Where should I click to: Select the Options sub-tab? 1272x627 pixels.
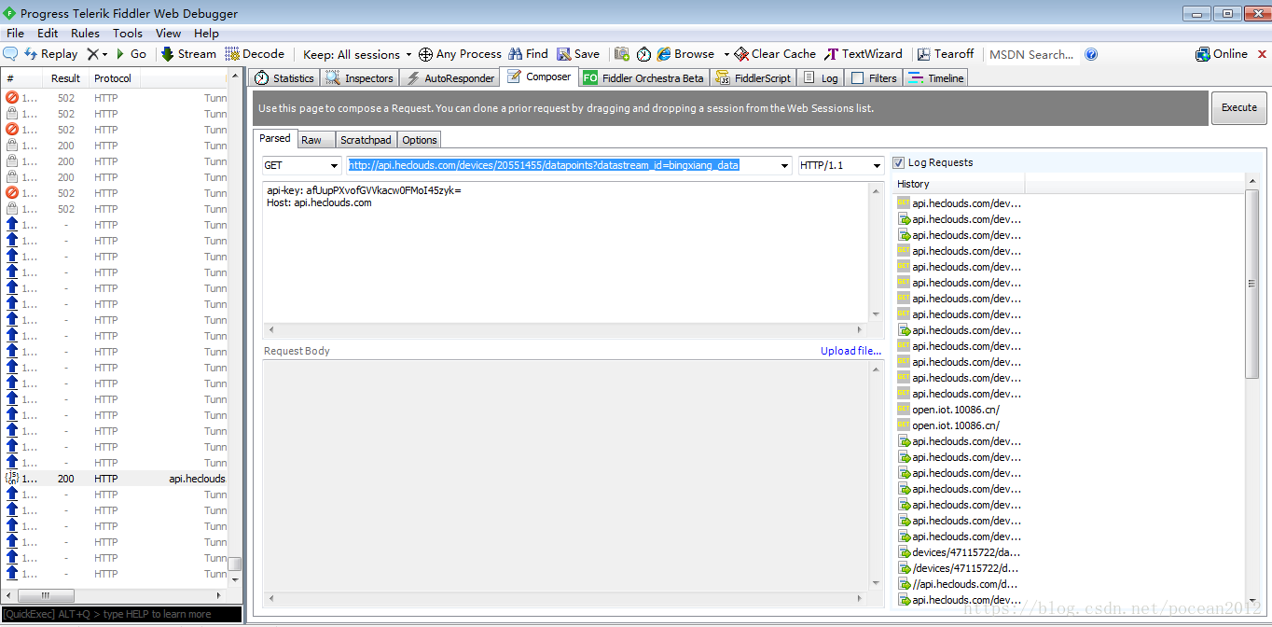pyautogui.click(x=420, y=140)
